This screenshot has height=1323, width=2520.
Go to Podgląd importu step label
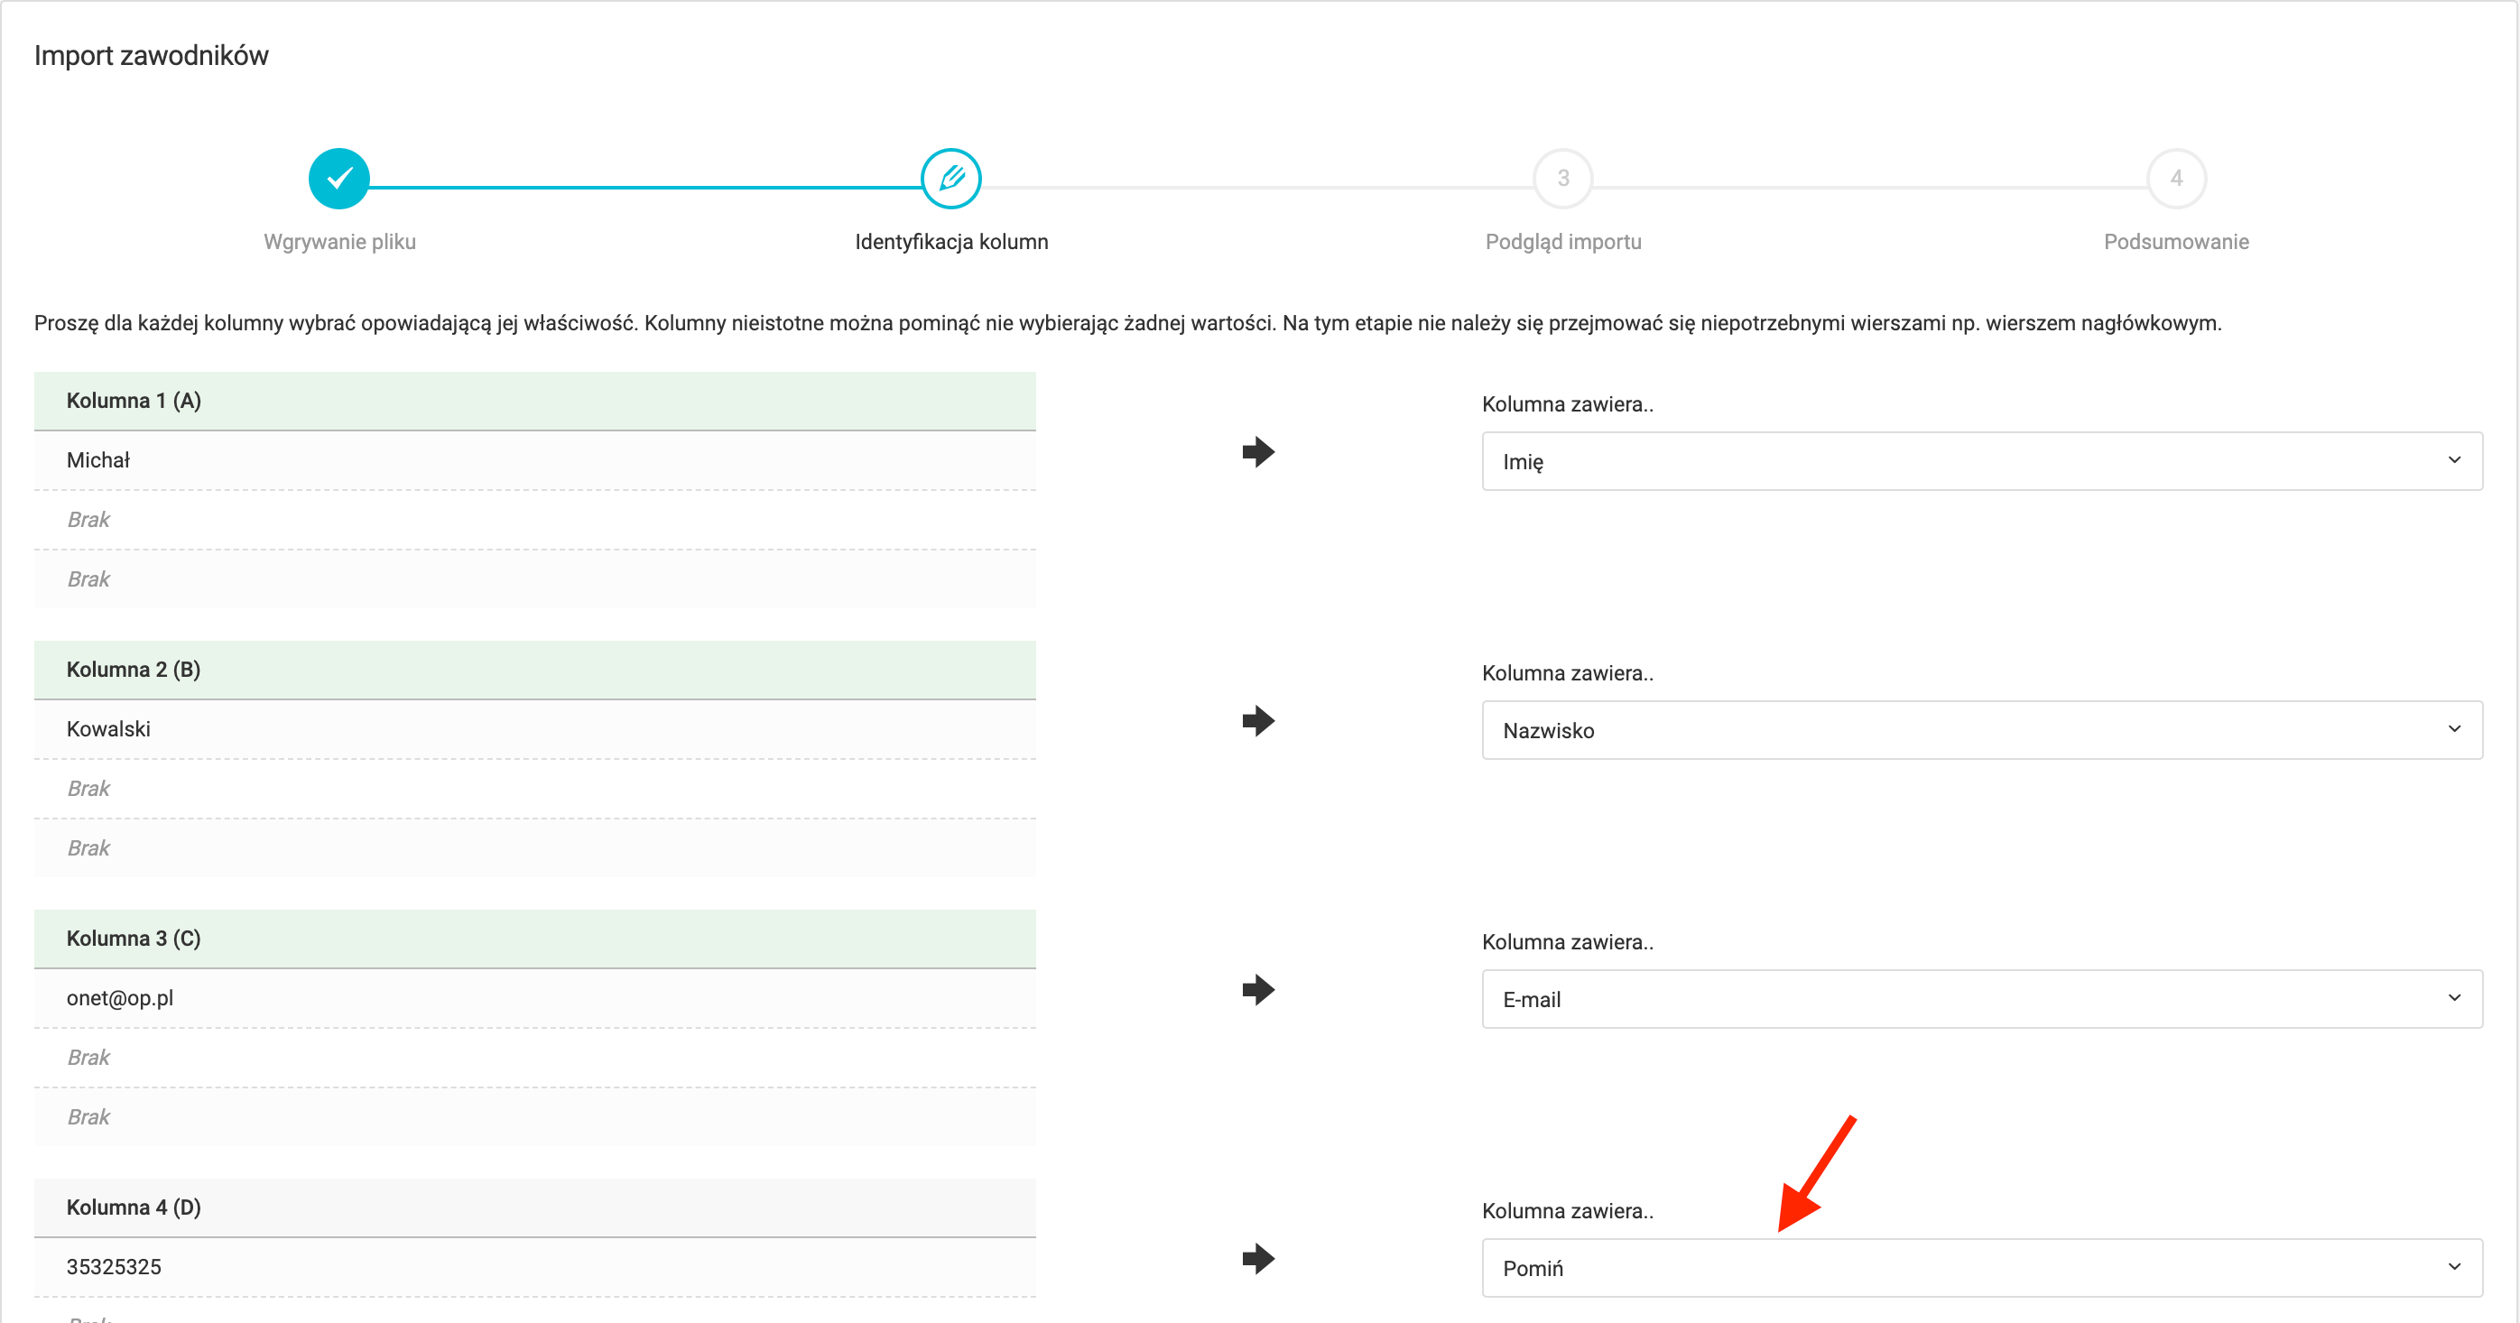pyautogui.click(x=1562, y=242)
